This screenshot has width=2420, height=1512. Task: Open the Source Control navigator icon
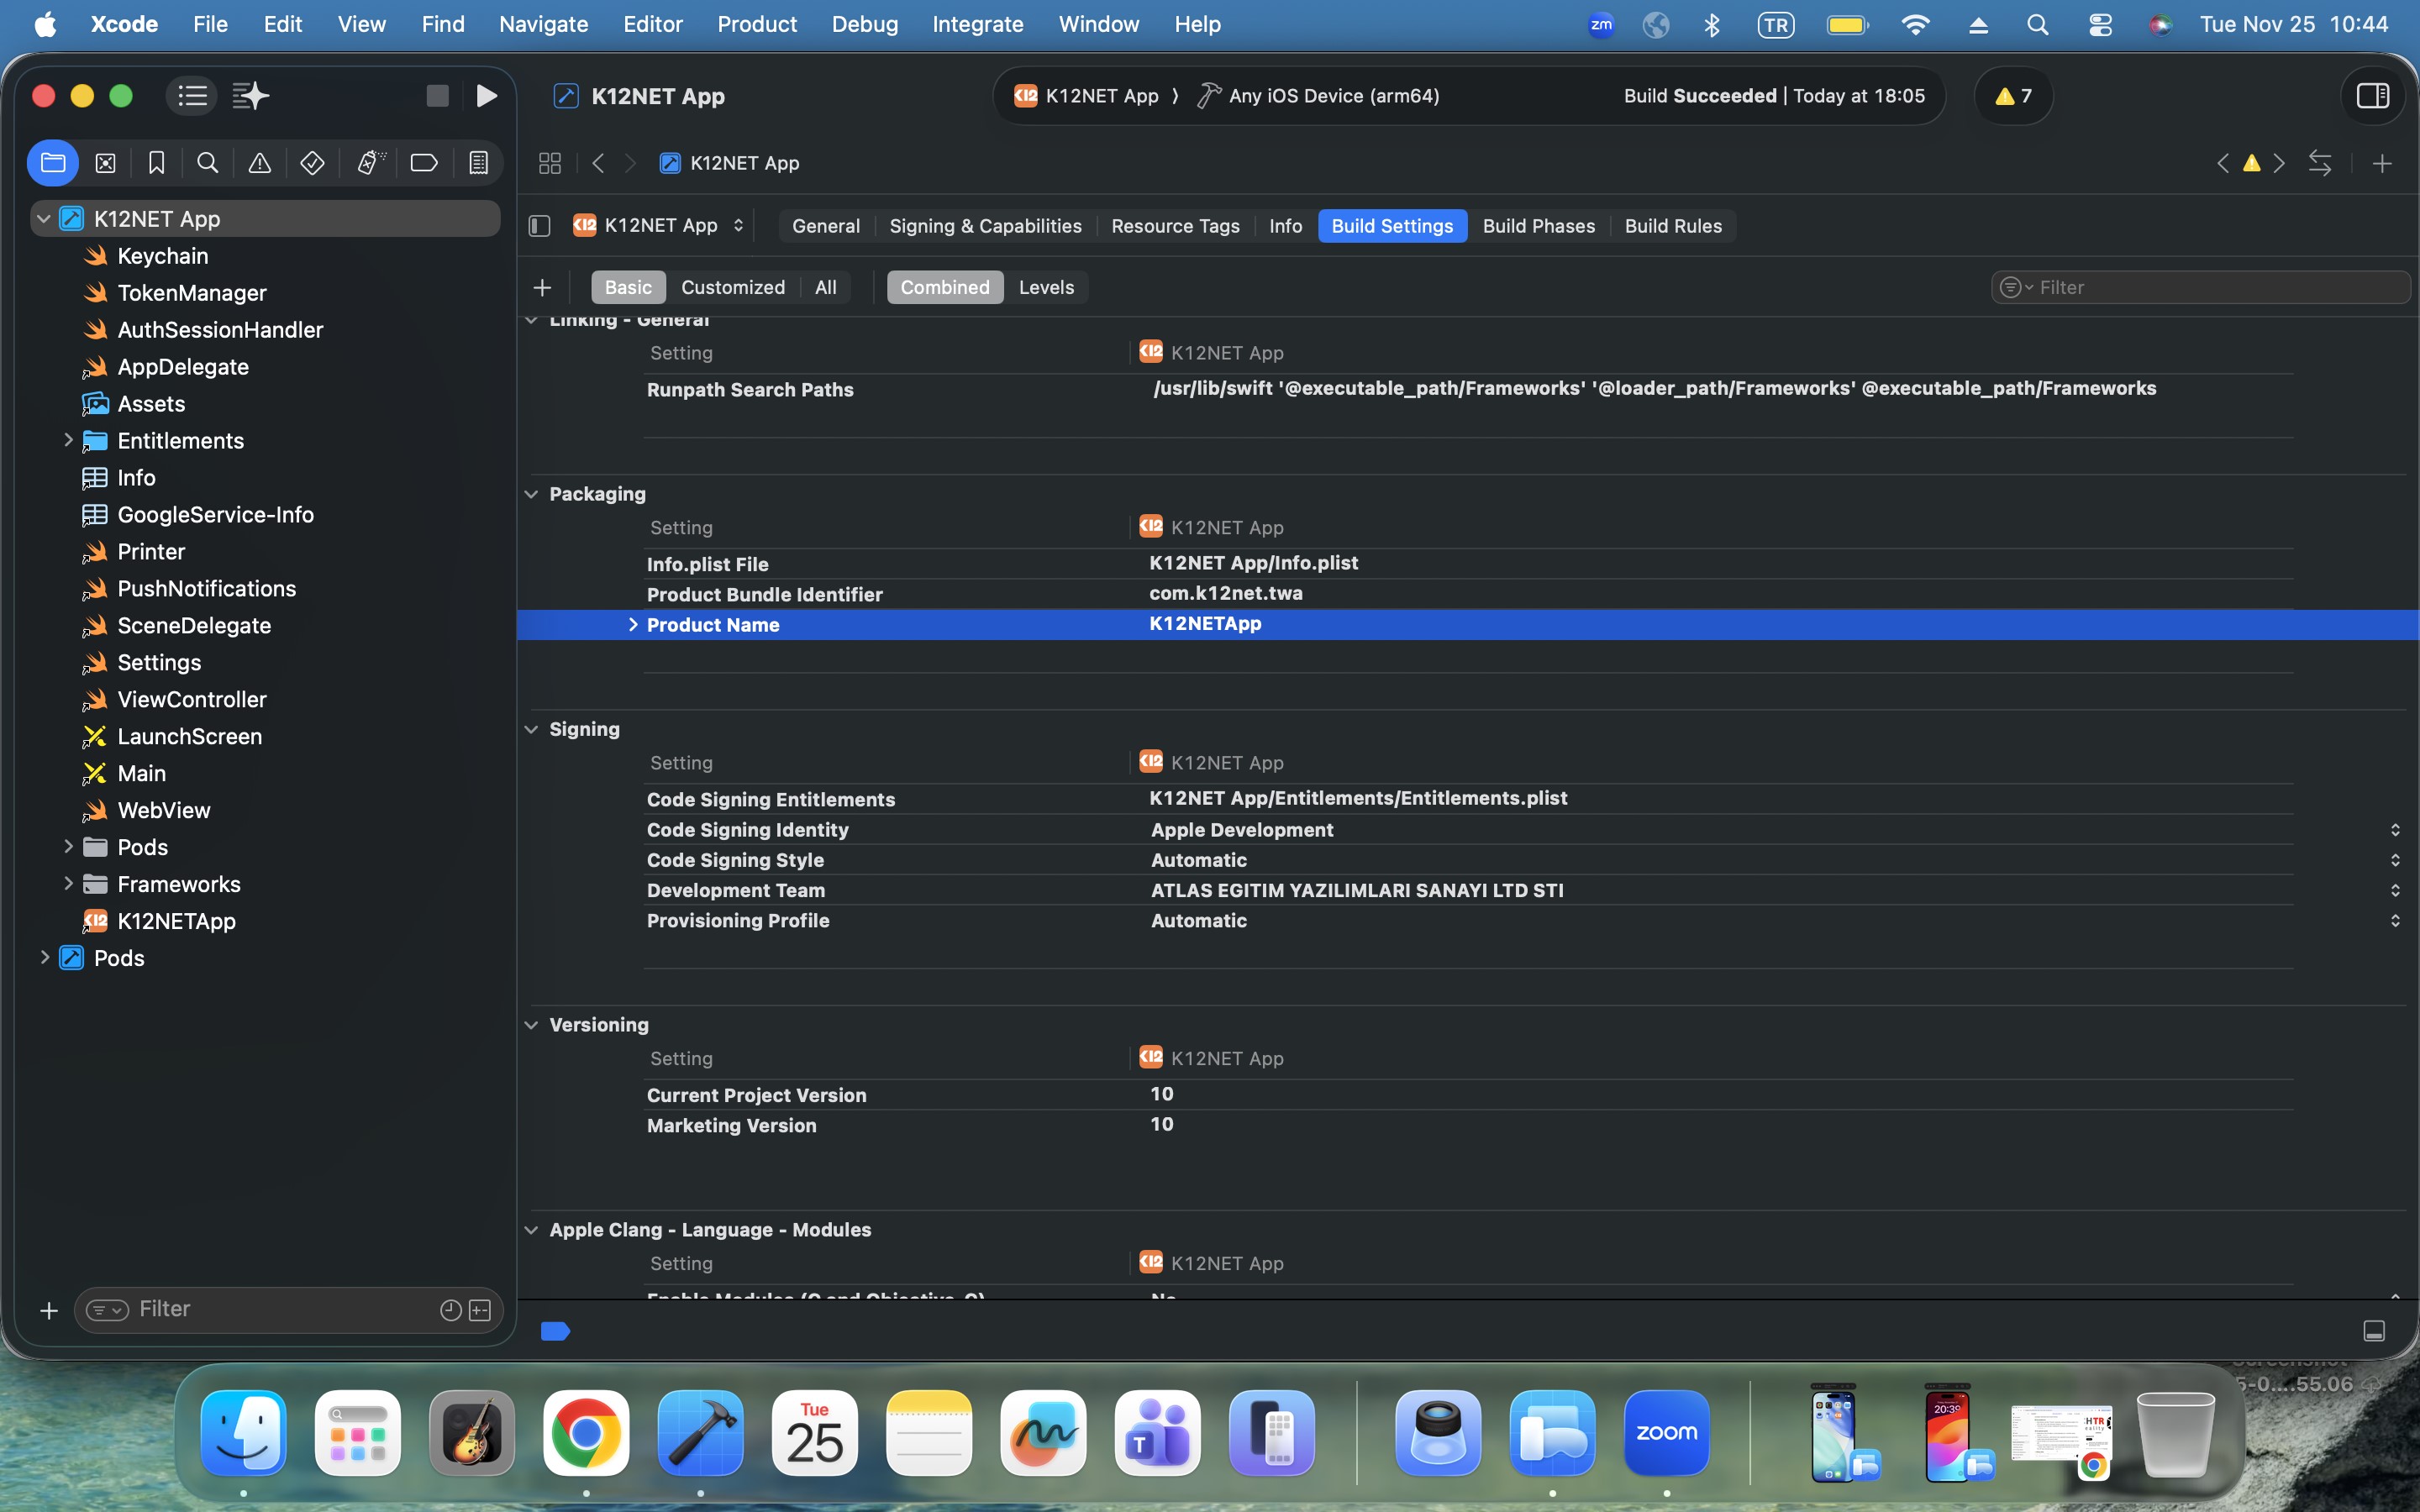coord(105,163)
